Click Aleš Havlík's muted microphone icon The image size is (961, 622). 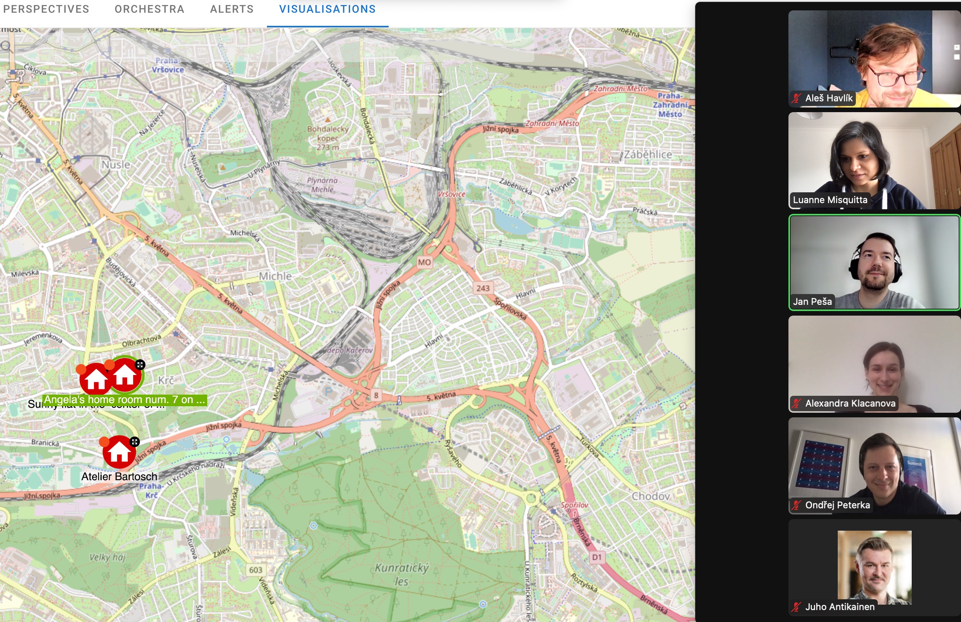point(796,98)
